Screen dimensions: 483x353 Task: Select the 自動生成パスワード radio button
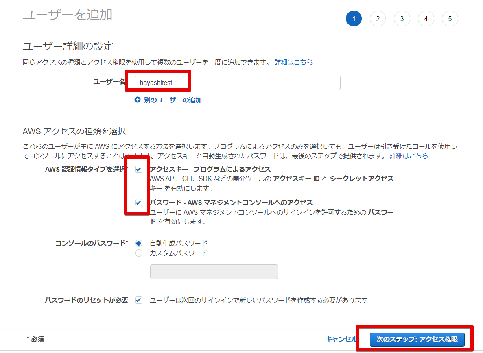tap(139, 243)
